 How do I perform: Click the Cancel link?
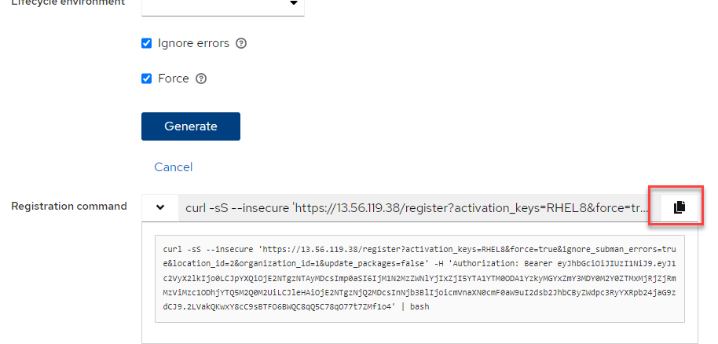point(173,167)
